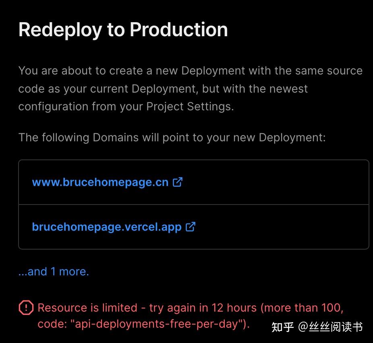This screenshot has width=373, height=343.
Task: Click the @丝丝阅读书 watermark username
Action: 330,326
